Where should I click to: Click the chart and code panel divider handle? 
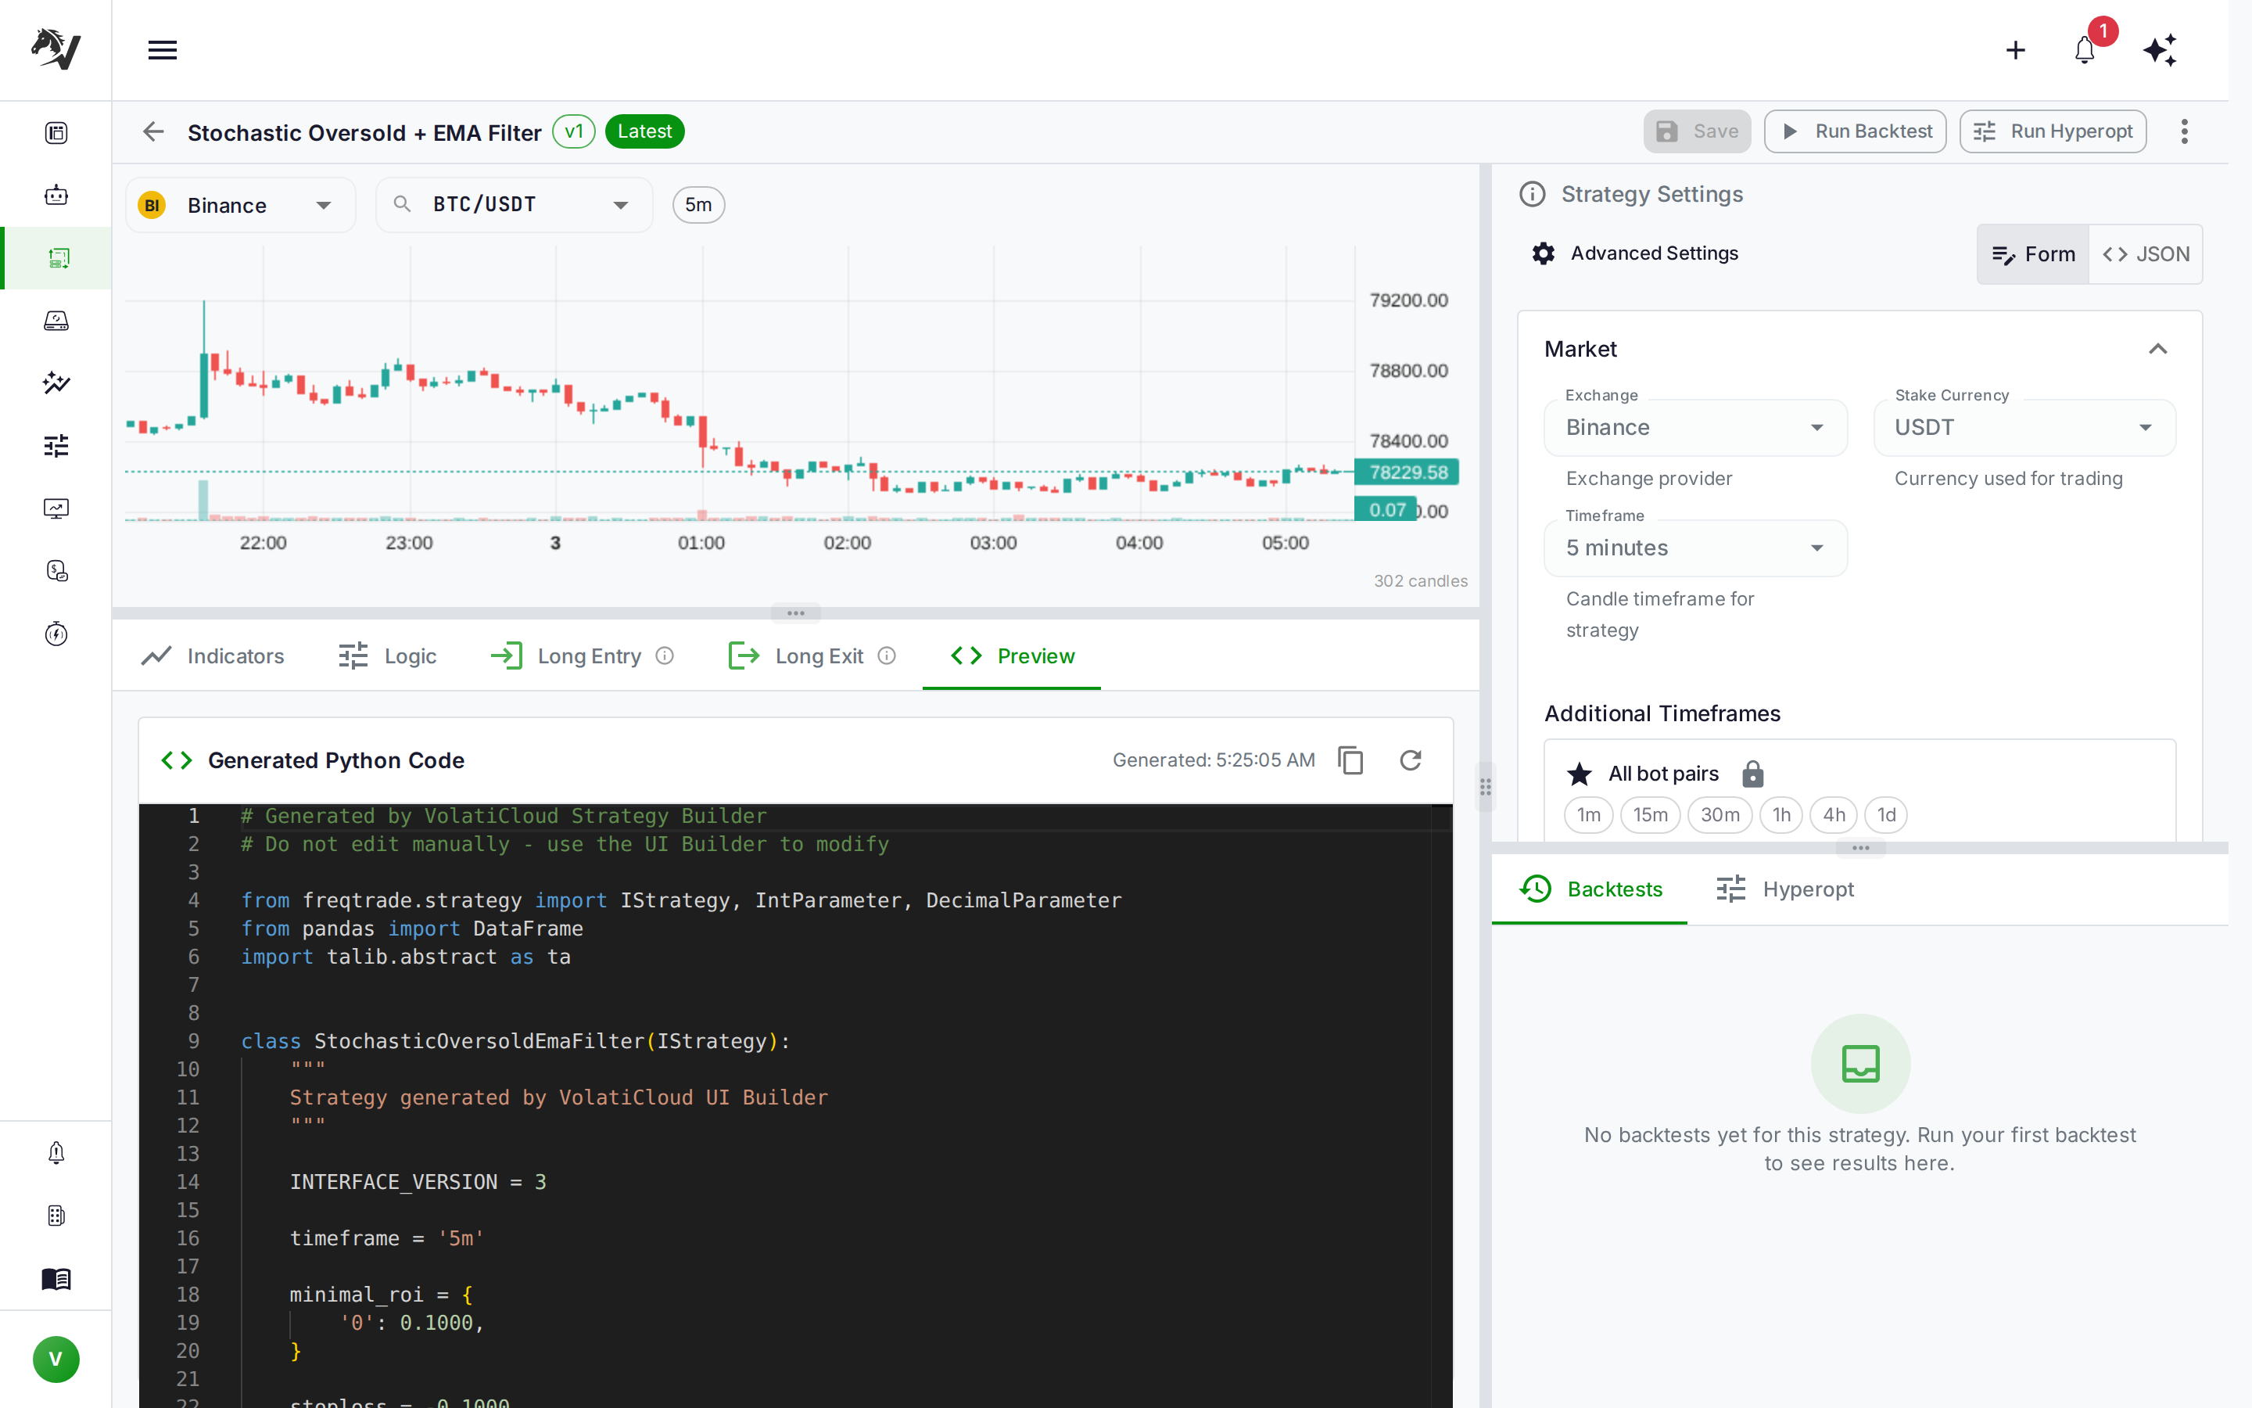(796, 612)
